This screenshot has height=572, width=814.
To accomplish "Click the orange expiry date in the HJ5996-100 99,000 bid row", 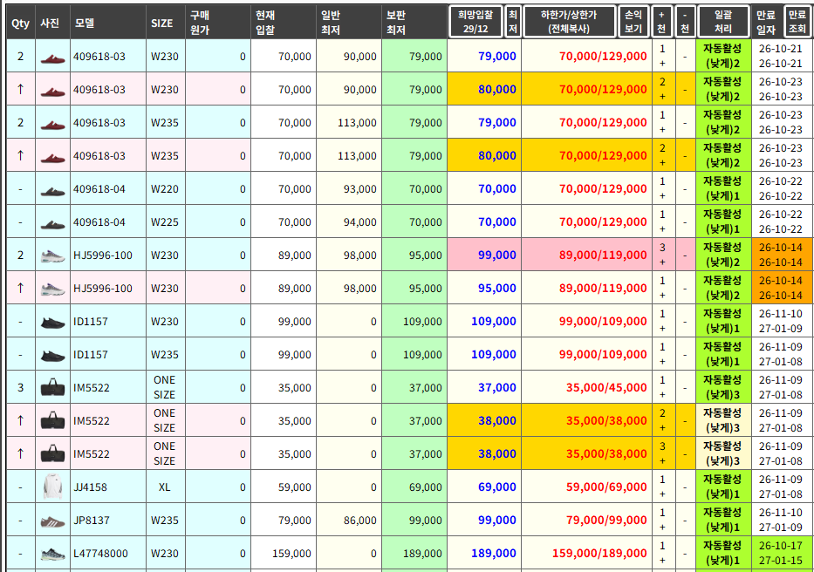I will 781,255.
